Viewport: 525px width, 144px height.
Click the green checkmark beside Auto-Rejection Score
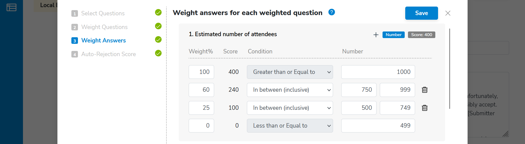pos(158,53)
